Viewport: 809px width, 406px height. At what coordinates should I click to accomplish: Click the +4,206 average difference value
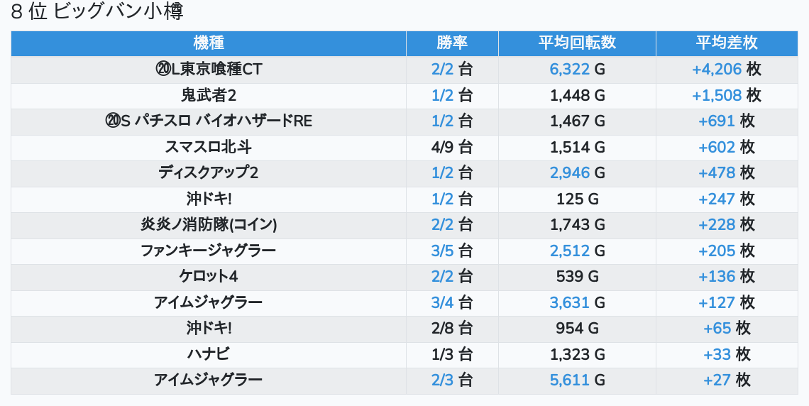(717, 70)
